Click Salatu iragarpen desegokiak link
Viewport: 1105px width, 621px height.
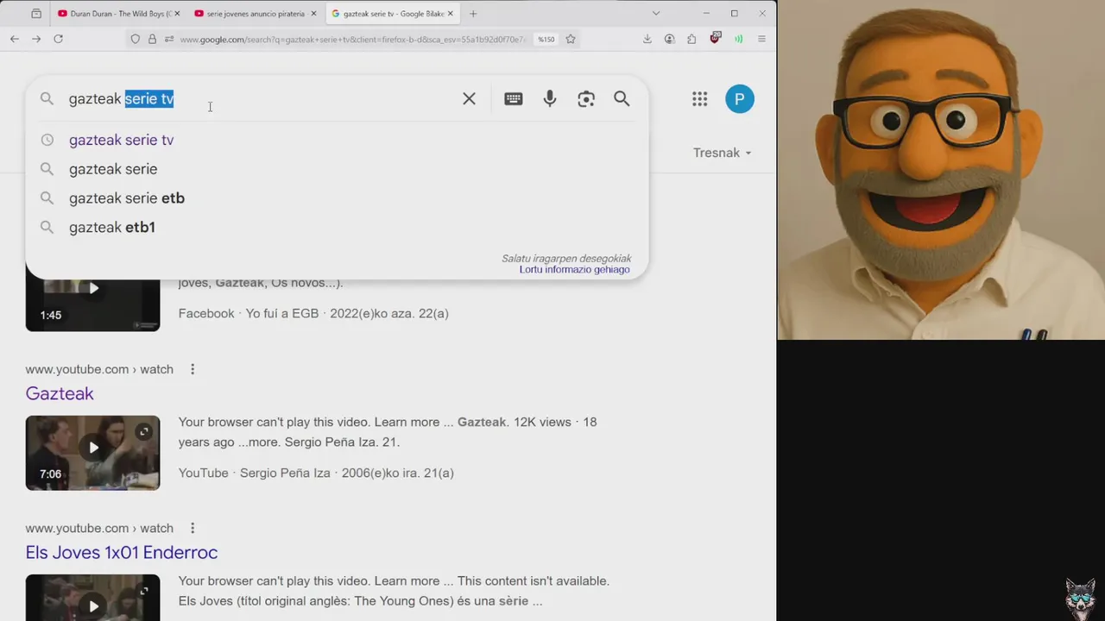[x=566, y=259]
